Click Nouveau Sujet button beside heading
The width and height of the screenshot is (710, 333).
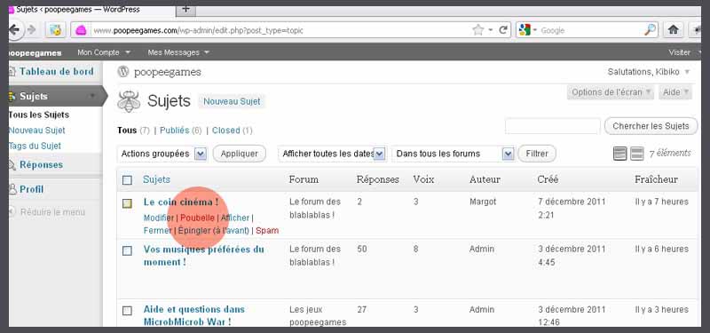[232, 101]
